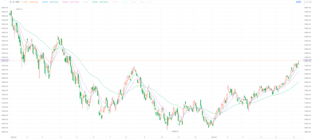312x139 pixels.
Task: Click the month 8 label on the time axis
Action: tap(126, 138)
